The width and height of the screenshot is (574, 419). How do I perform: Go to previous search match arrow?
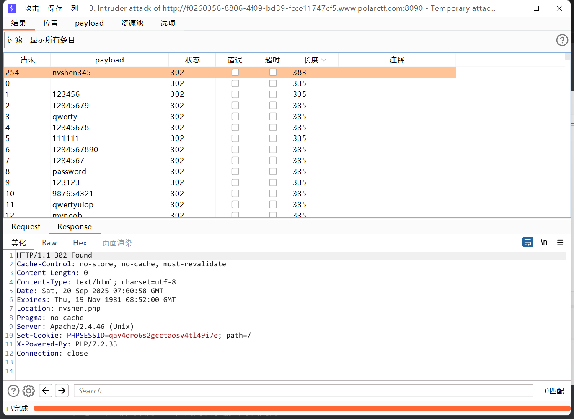(x=46, y=391)
